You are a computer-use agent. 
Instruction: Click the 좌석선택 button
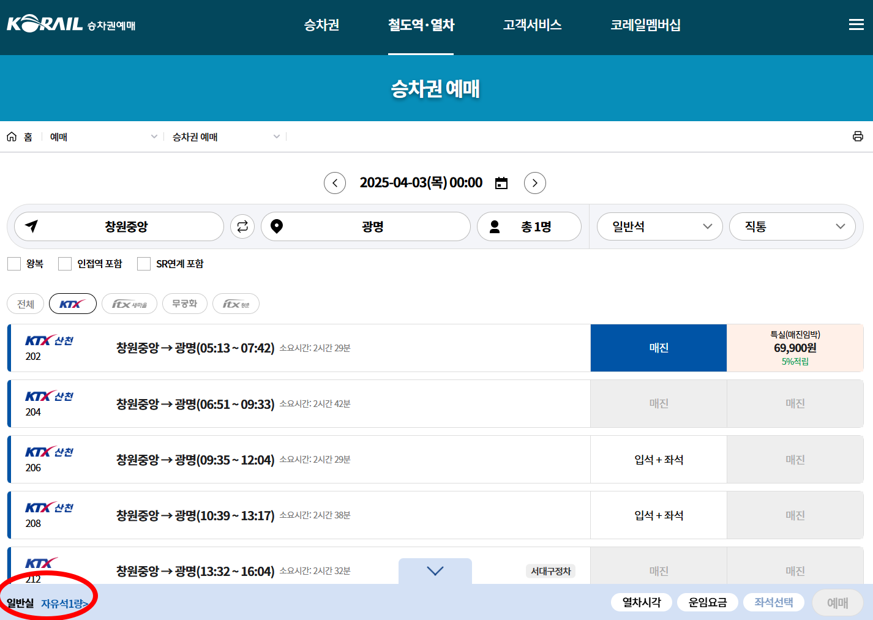(x=774, y=602)
